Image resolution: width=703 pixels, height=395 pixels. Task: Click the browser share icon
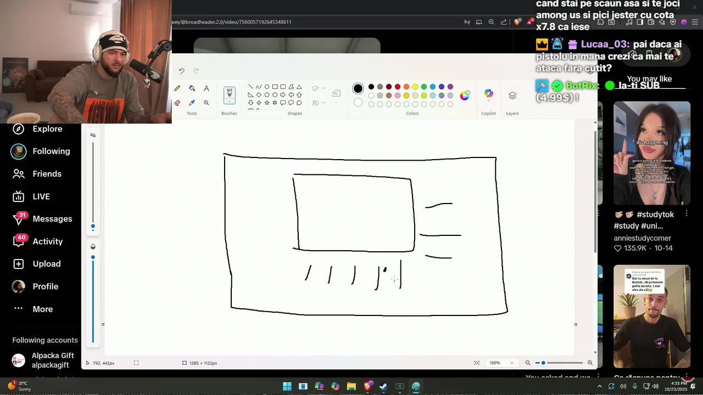pos(504,22)
